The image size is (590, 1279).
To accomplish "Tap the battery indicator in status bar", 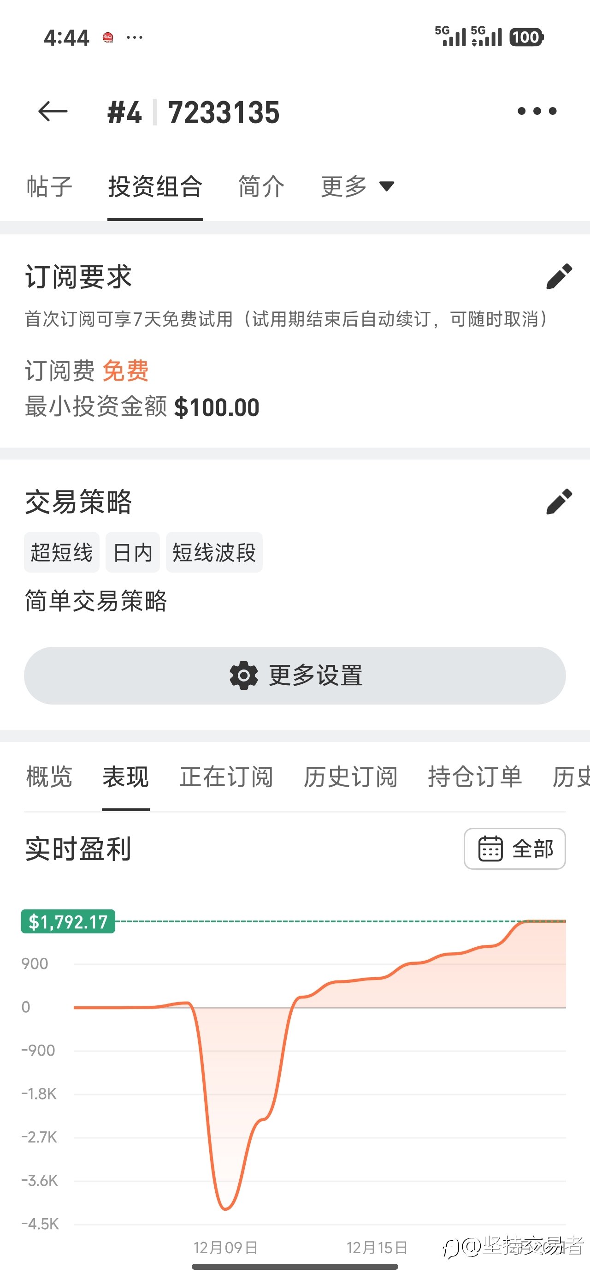I will [526, 37].
